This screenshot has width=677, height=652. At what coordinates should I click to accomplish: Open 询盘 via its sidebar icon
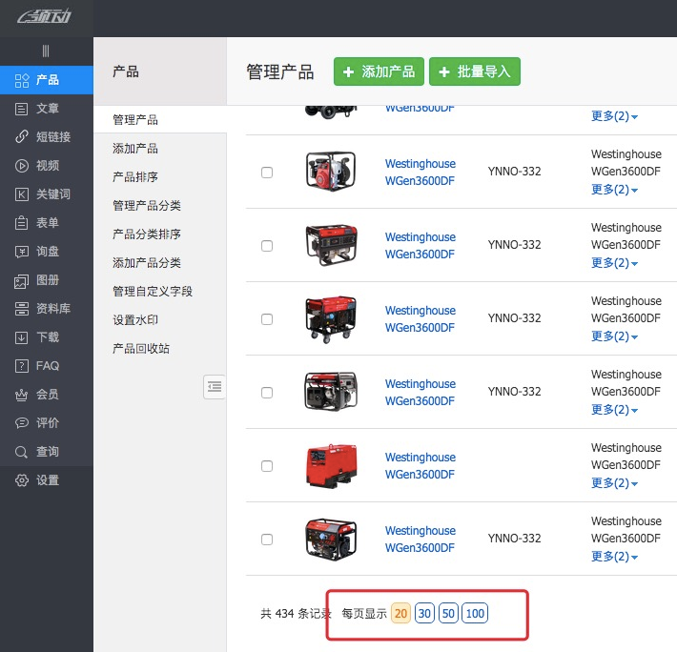22,252
